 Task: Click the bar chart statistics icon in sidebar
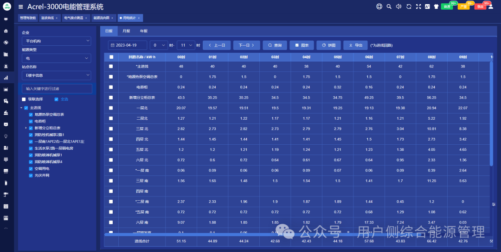(6, 77)
